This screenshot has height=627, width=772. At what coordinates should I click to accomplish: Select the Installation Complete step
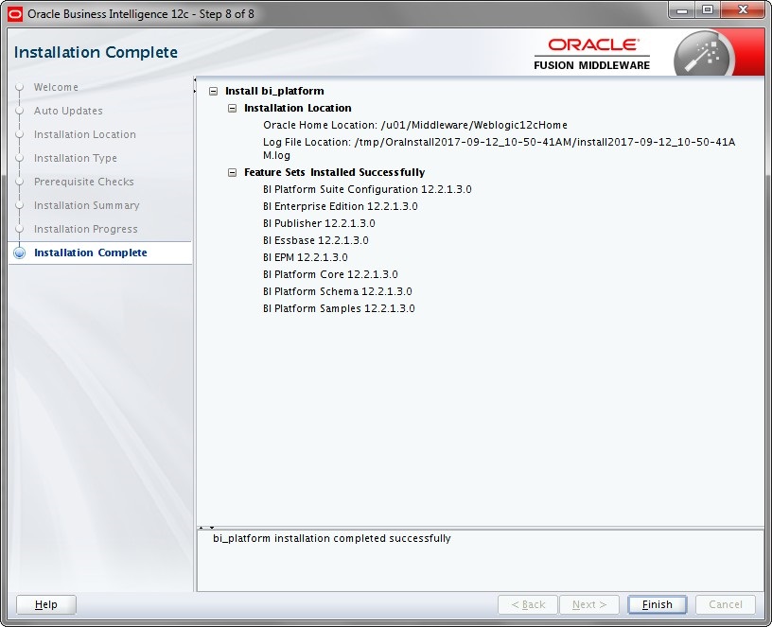[90, 253]
